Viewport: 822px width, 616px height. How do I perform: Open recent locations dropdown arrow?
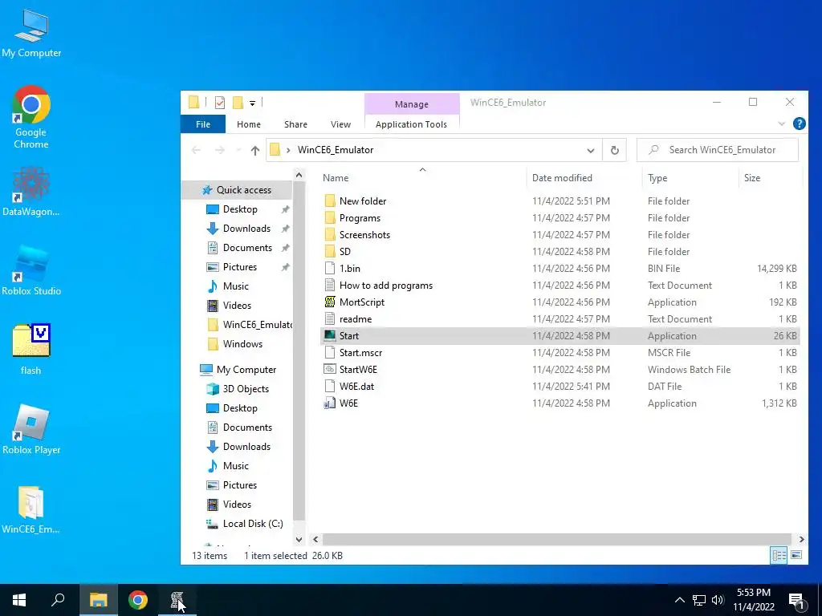238,150
